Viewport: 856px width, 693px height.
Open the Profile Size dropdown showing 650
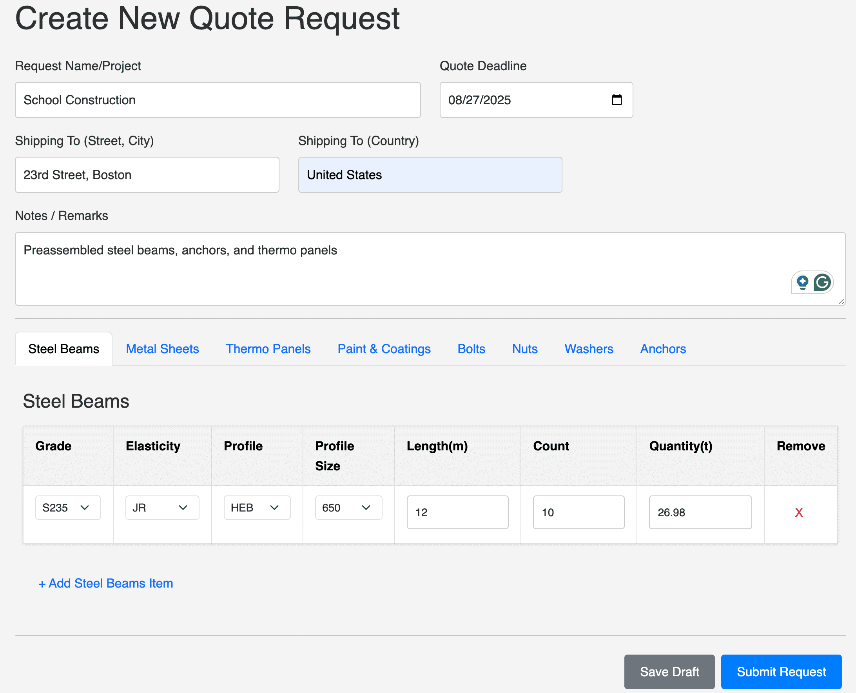[348, 507]
